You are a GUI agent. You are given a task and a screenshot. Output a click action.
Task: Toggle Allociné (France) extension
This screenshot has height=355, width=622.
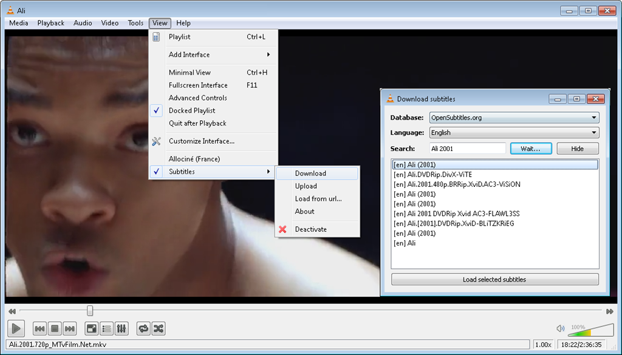[213, 159]
